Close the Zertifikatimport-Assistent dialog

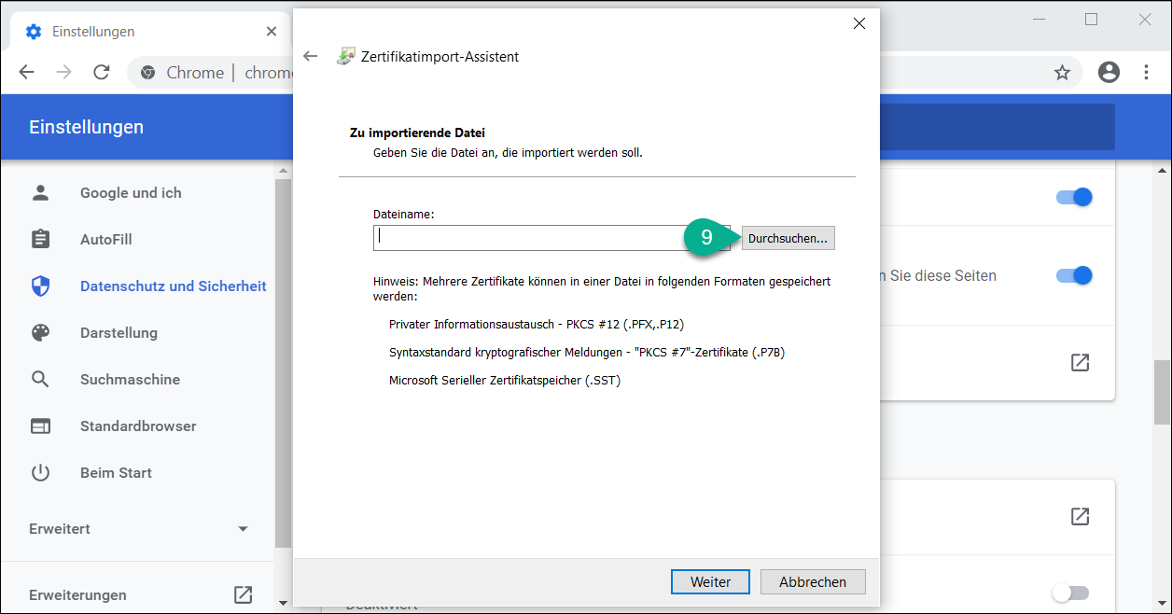coord(859,23)
